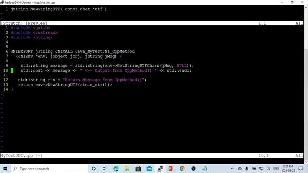Click GetStringUTFChars in line 9
The width and height of the screenshot is (308, 173).
tap(138, 66)
